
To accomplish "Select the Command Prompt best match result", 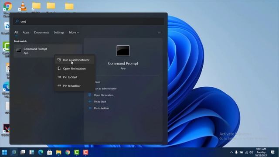I will (48, 51).
